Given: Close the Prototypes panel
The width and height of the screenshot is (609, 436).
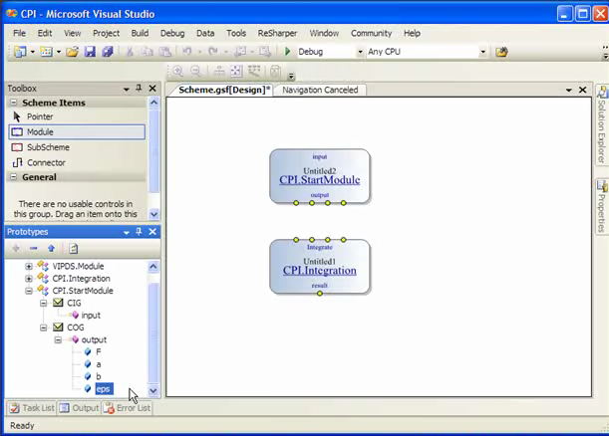Looking at the screenshot, I should click(x=152, y=232).
